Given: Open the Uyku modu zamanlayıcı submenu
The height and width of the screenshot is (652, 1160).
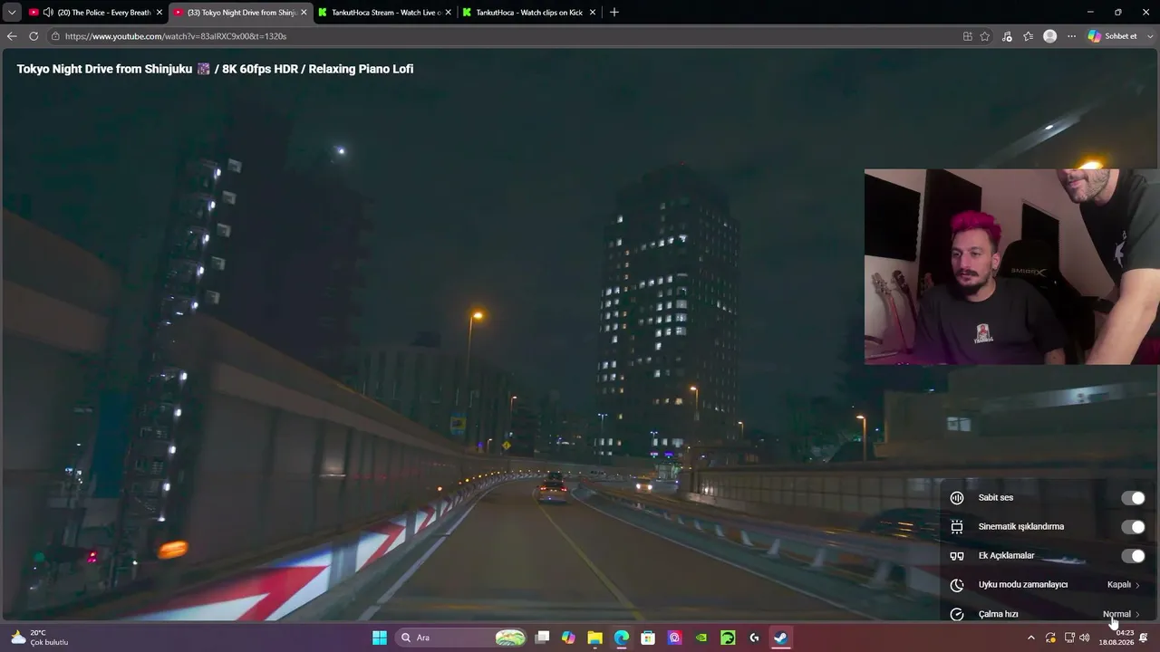Looking at the screenshot, I should point(1047,585).
